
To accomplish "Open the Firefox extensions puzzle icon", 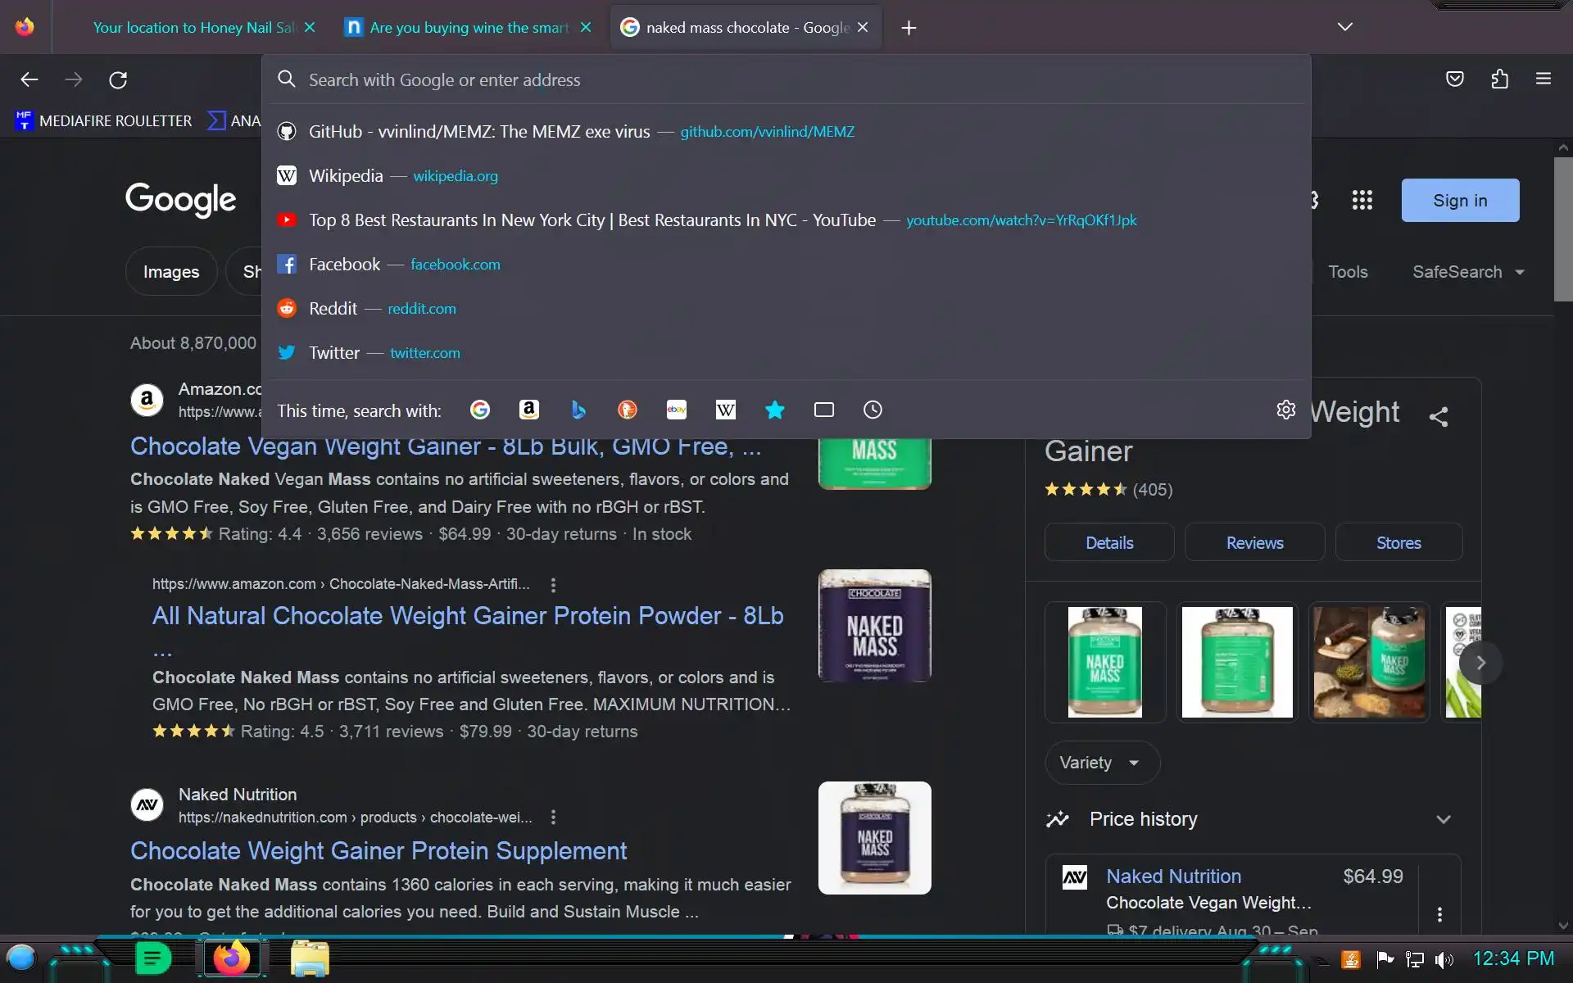I will pyautogui.click(x=1499, y=79).
